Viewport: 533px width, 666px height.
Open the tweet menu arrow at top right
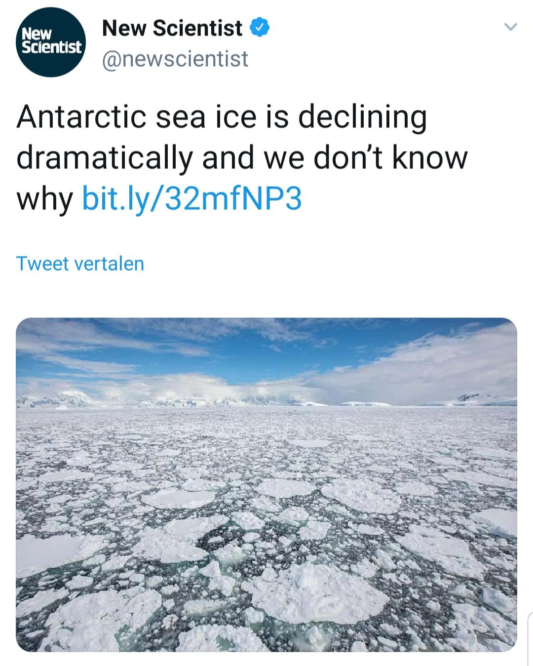(x=511, y=27)
